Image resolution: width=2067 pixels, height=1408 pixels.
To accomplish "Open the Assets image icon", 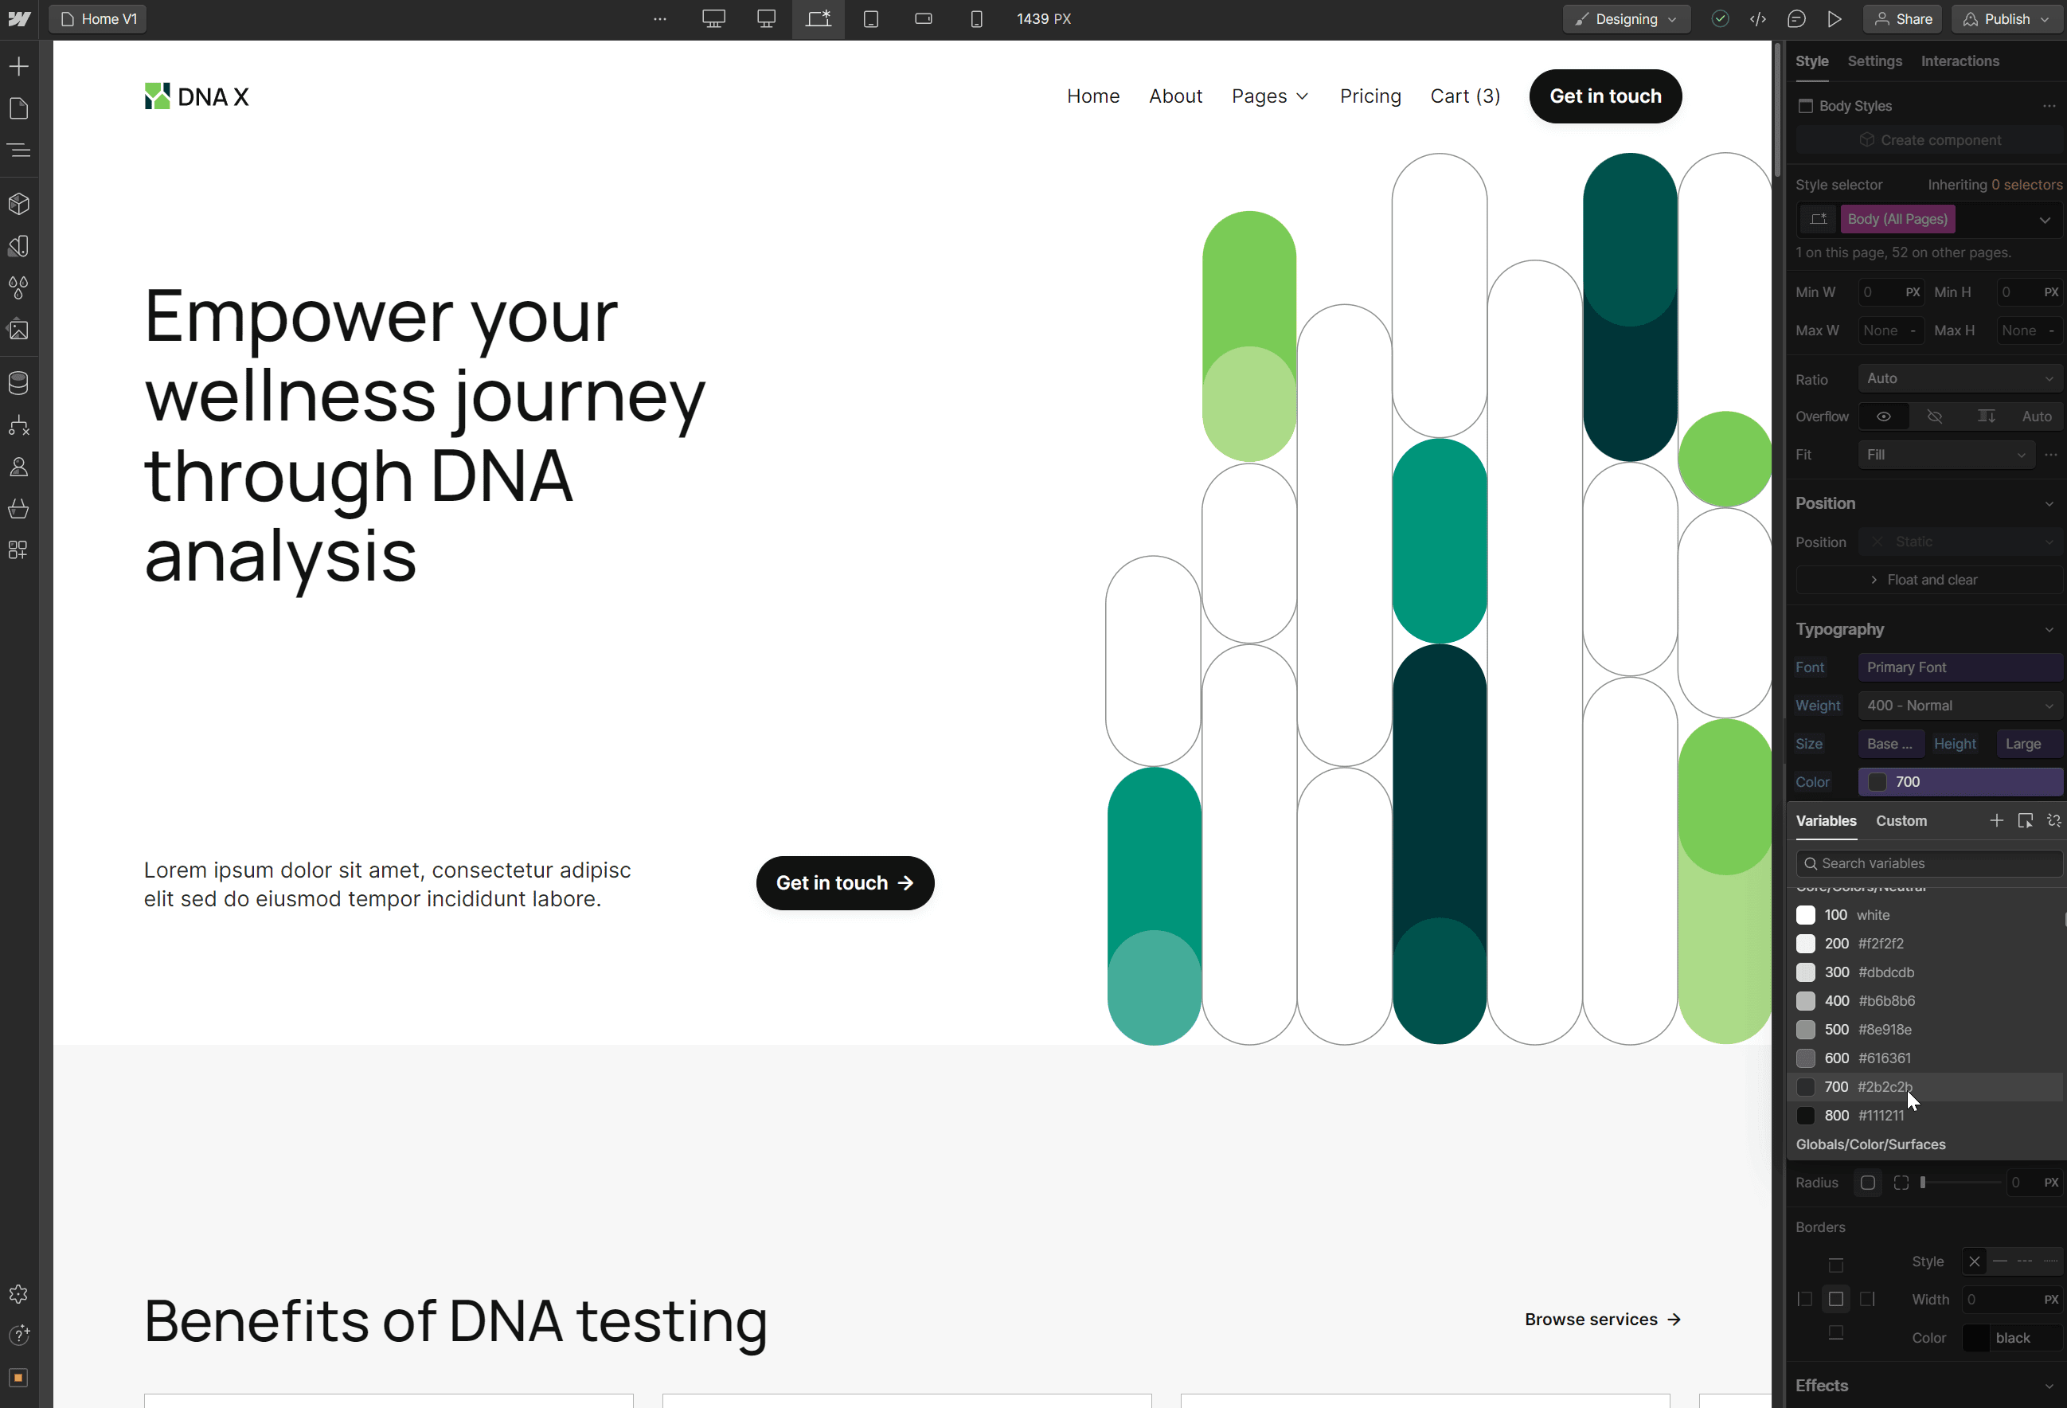I will [x=18, y=329].
